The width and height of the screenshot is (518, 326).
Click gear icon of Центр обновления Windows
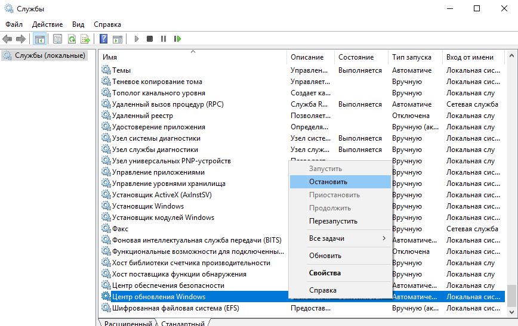106,296
